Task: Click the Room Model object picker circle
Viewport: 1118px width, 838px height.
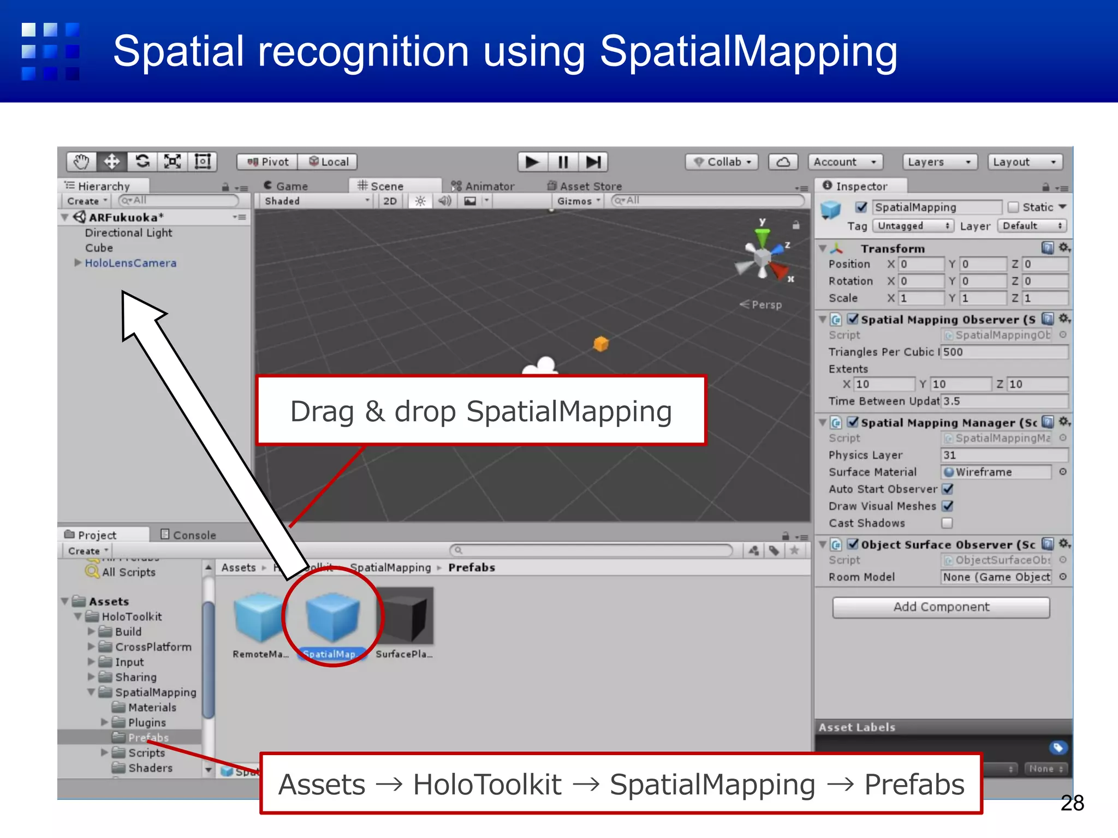Action: tap(1063, 577)
